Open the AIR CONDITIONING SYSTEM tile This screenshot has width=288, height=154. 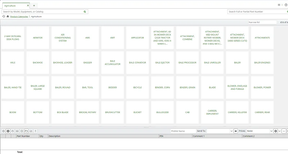click(63, 38)
